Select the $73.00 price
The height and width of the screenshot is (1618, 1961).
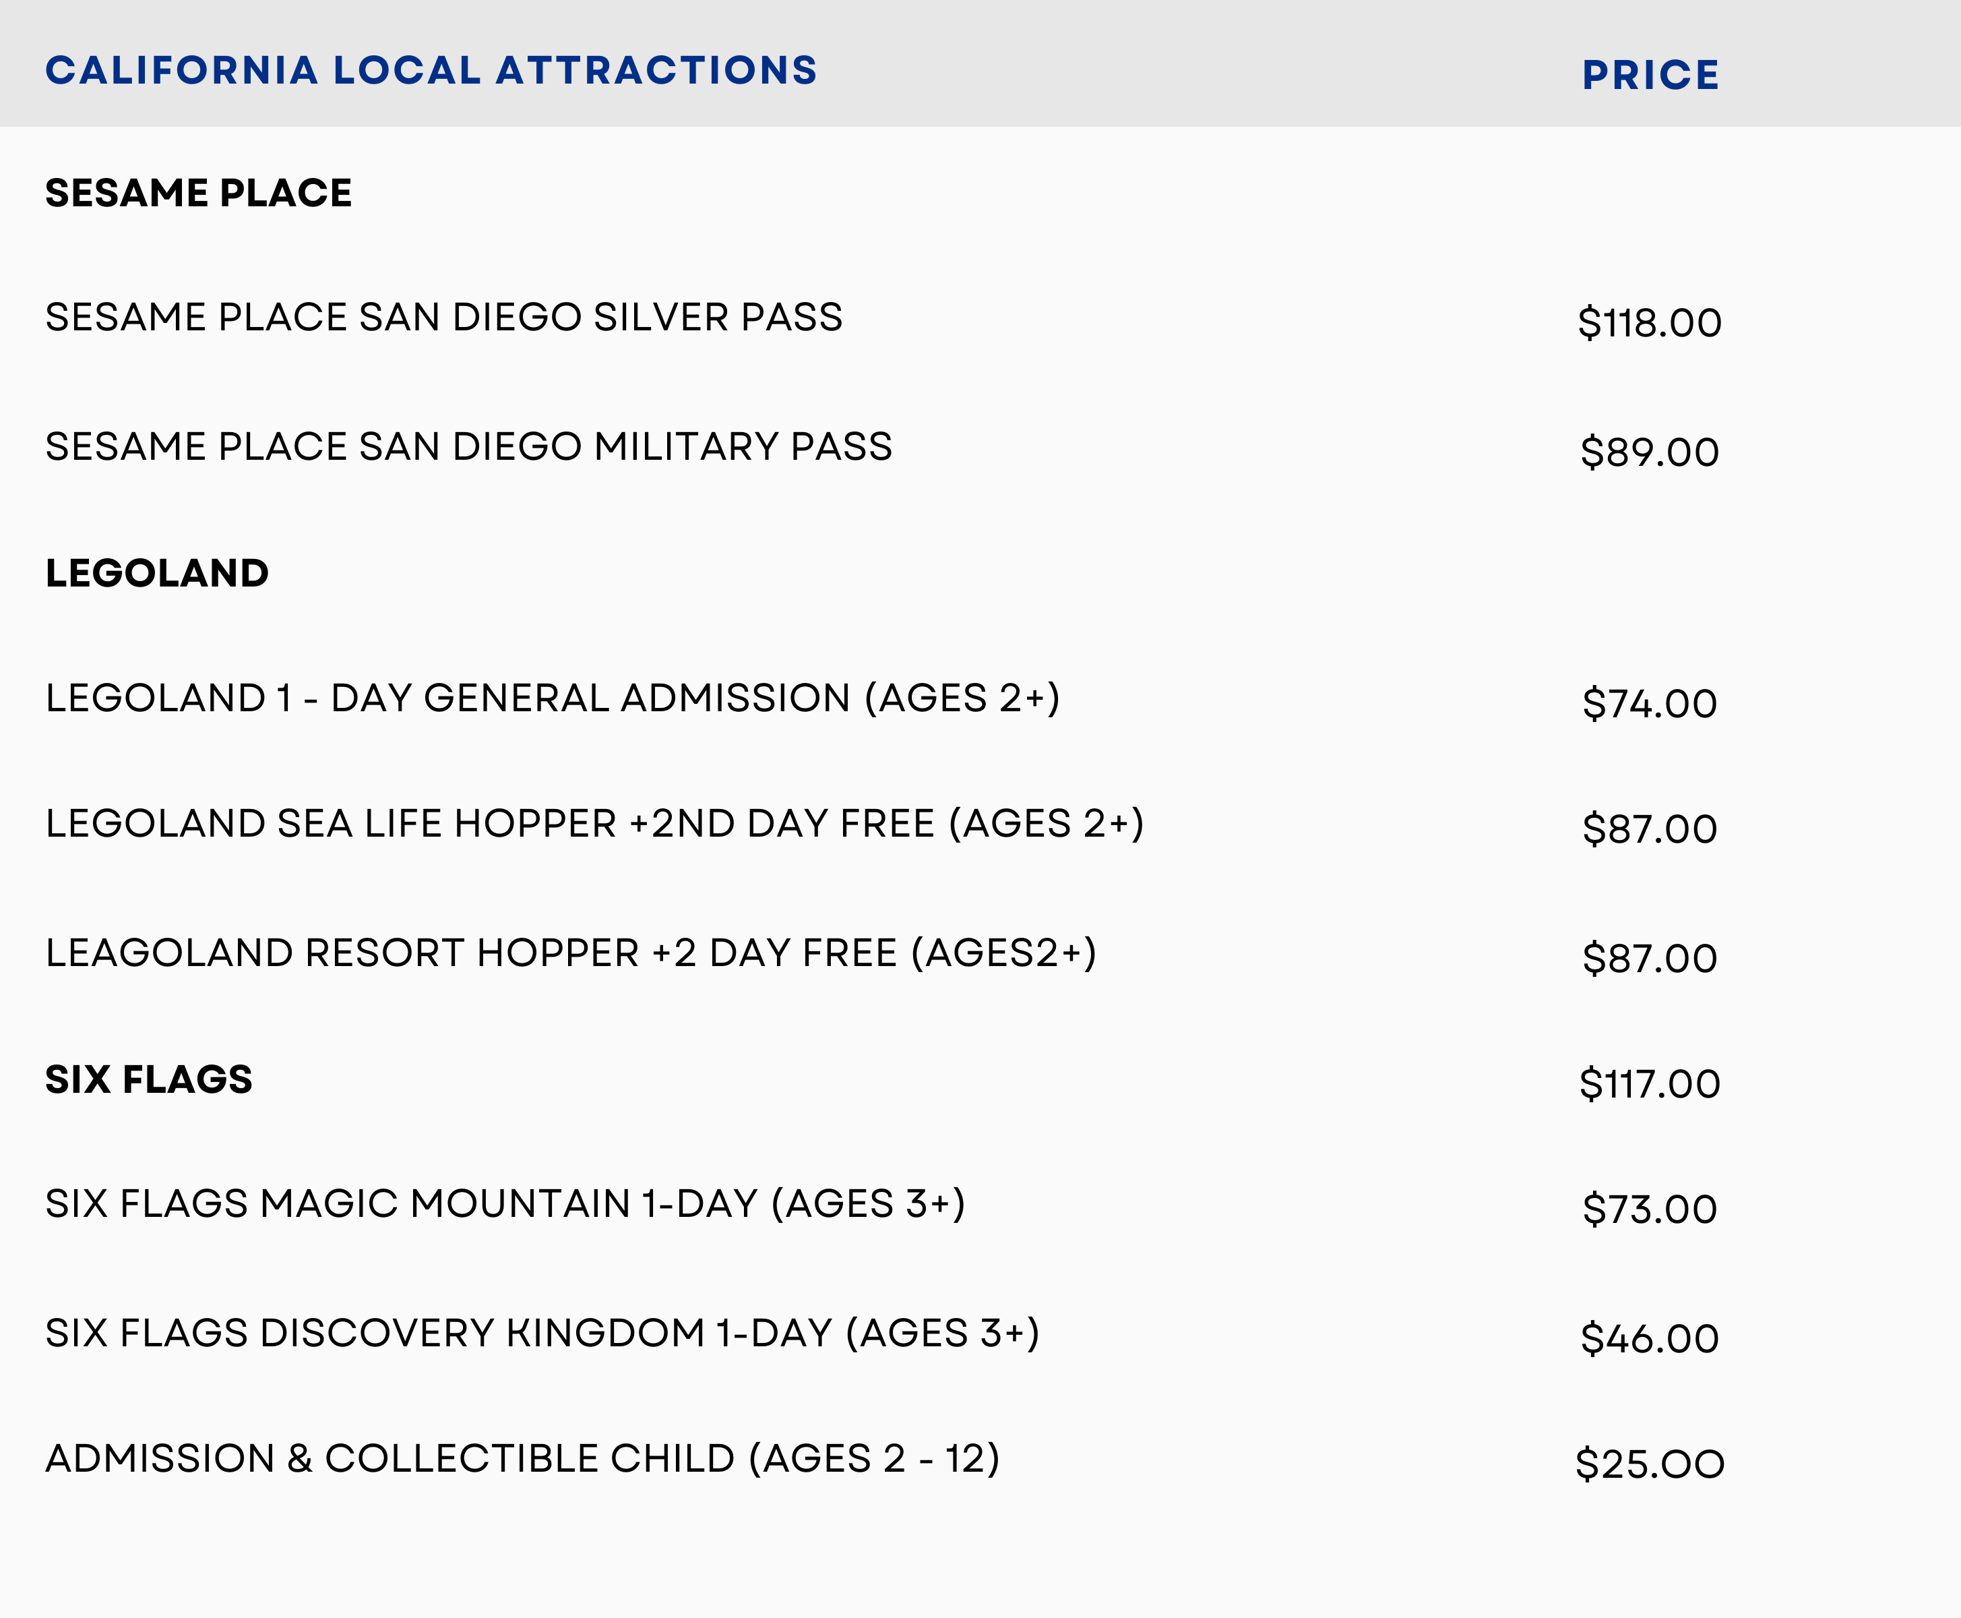coord(1649,1209)
